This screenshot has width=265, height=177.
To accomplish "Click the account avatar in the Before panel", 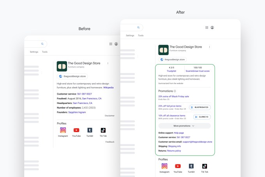I will point(116,44).
